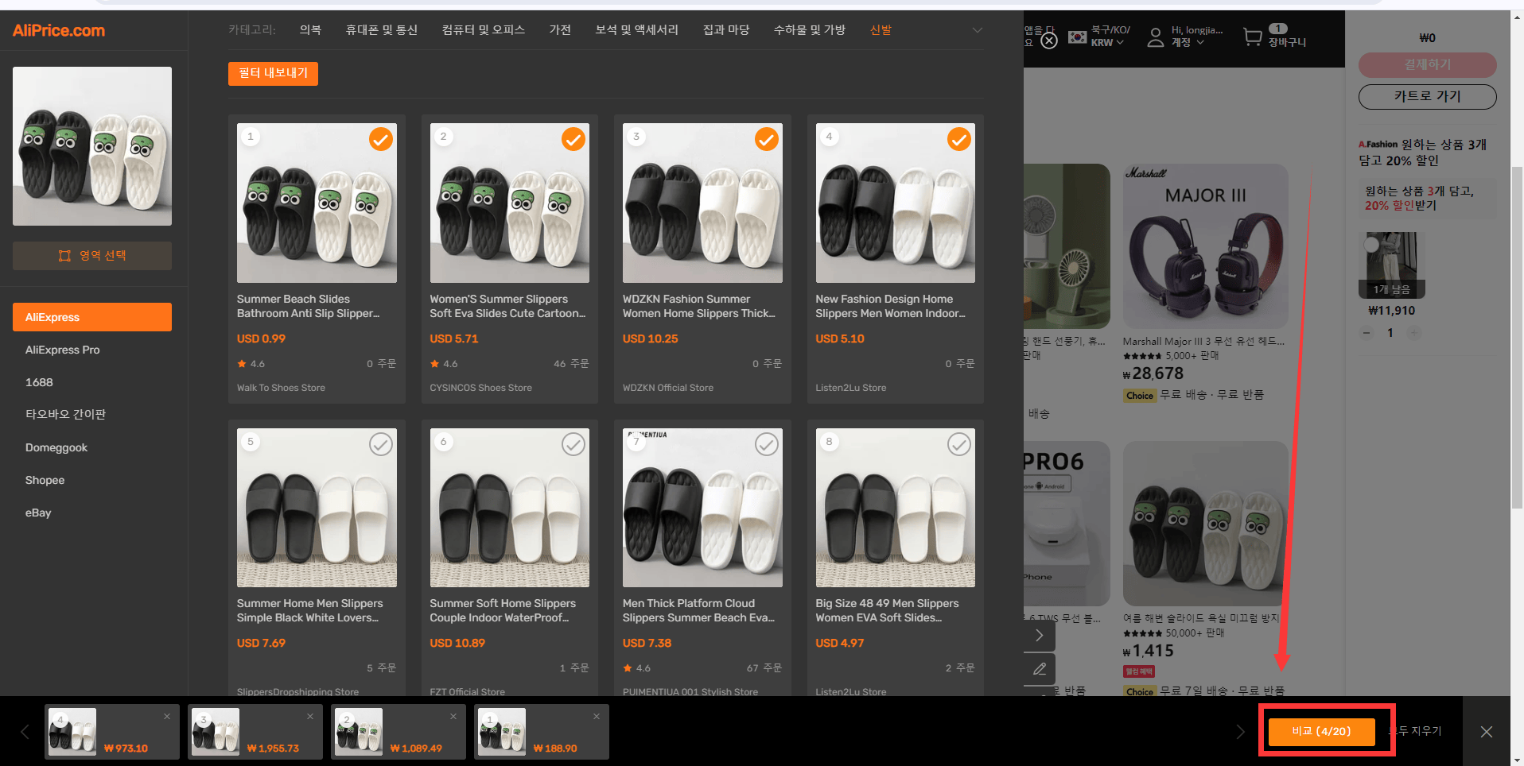Click the shopping cart icon
This screenshot has height=766, width=1524.
coord(1253,37)
